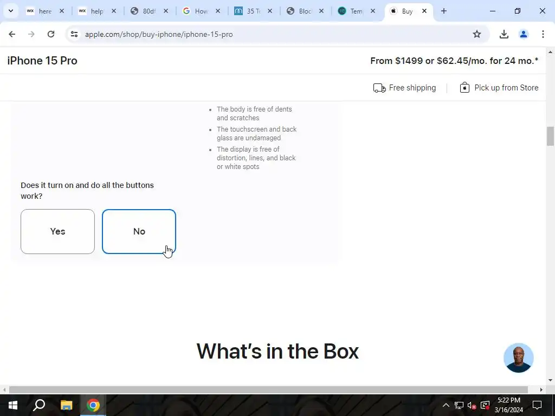Close the Google 'How' tab

pyautogui.click(x=218, y=11)
